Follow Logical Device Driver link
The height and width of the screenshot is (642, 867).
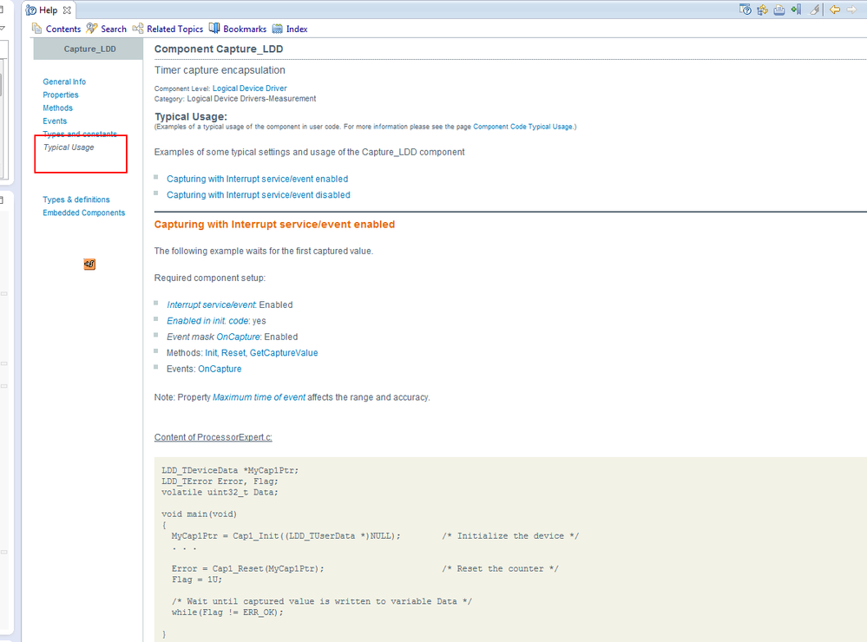[x=250, y=88]
